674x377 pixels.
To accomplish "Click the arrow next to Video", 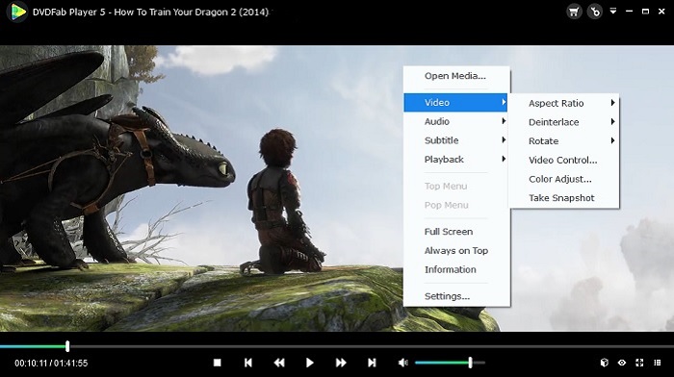I will [504, 102].
